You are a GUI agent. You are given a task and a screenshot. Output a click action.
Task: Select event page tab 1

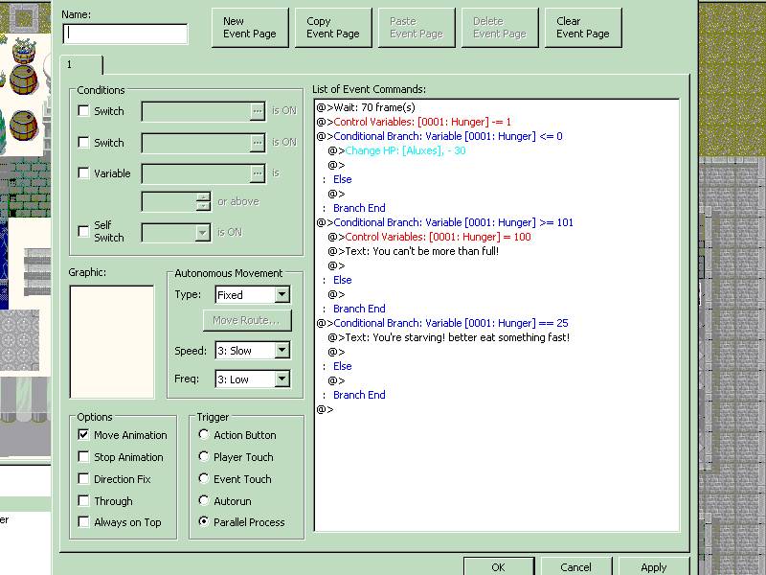(x=81, y=64)
